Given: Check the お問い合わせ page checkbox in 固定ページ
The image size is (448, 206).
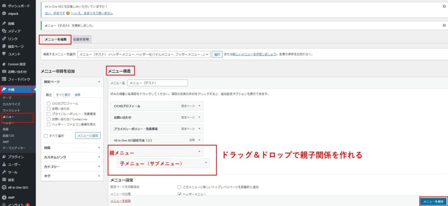Looking at the screenshot, I should click(49, 109).
